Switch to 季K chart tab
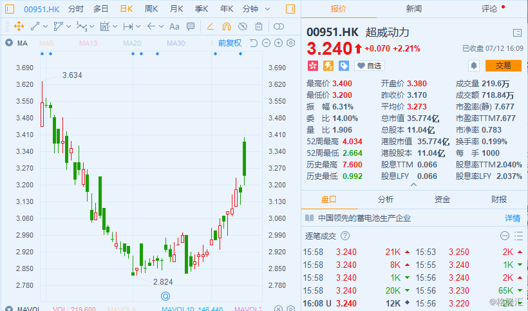Screen dimensions: 528x311 pyautogui.click(x=202, y=9)
